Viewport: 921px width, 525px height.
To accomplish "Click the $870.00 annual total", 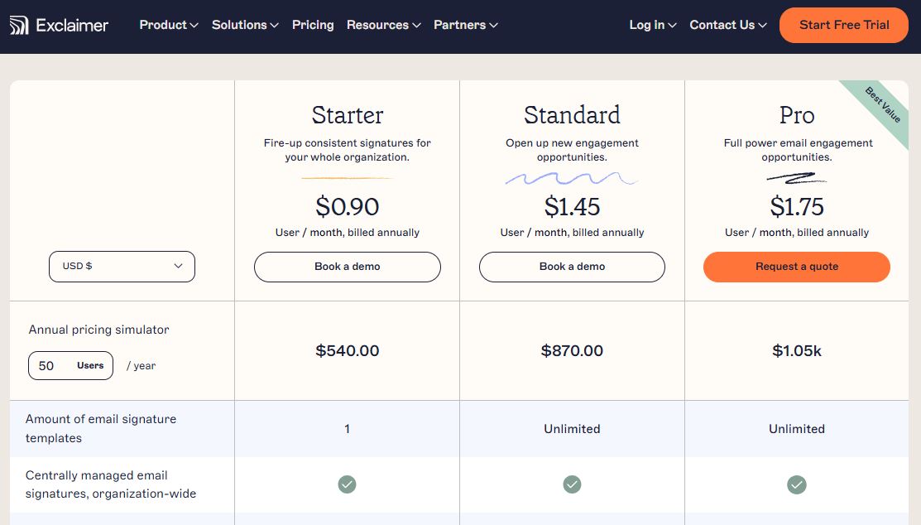I will click(572, 351).
